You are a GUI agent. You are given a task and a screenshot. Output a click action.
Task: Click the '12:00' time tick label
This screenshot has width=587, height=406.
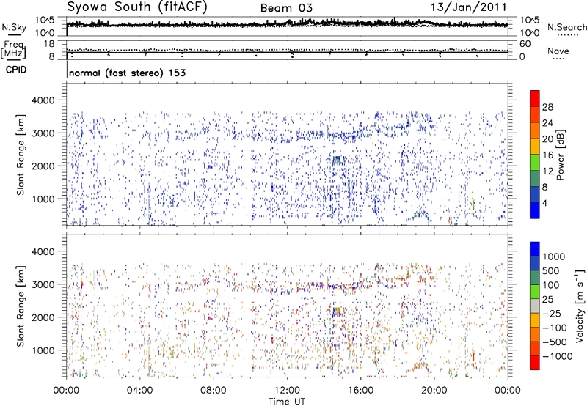[x=287, y=390]
